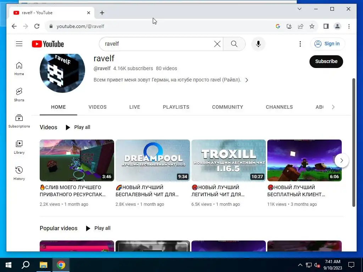Show hidden system tray icons

coord(300,265)
